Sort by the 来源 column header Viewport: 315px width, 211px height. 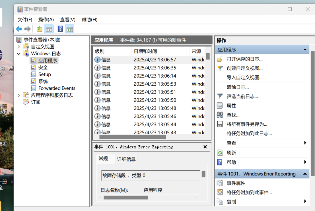click(x=197, y=51)
